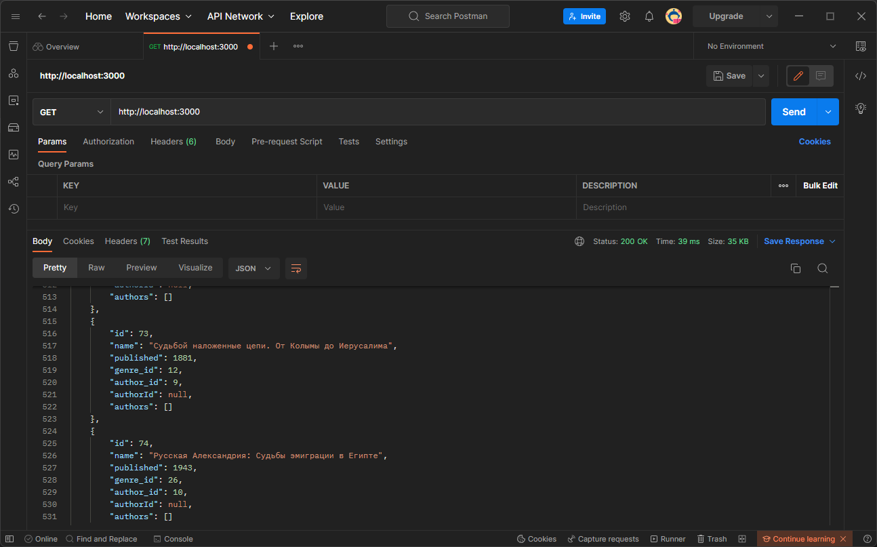Click the code snippet icon

pyautogui.click(x=861, y=76)
